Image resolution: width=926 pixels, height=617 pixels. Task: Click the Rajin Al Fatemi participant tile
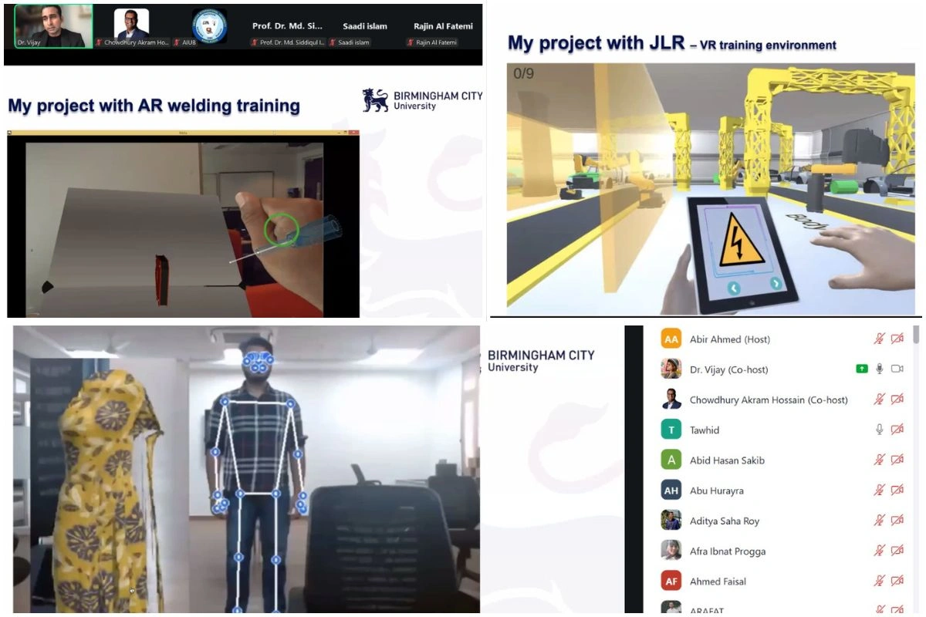(442, 31)
